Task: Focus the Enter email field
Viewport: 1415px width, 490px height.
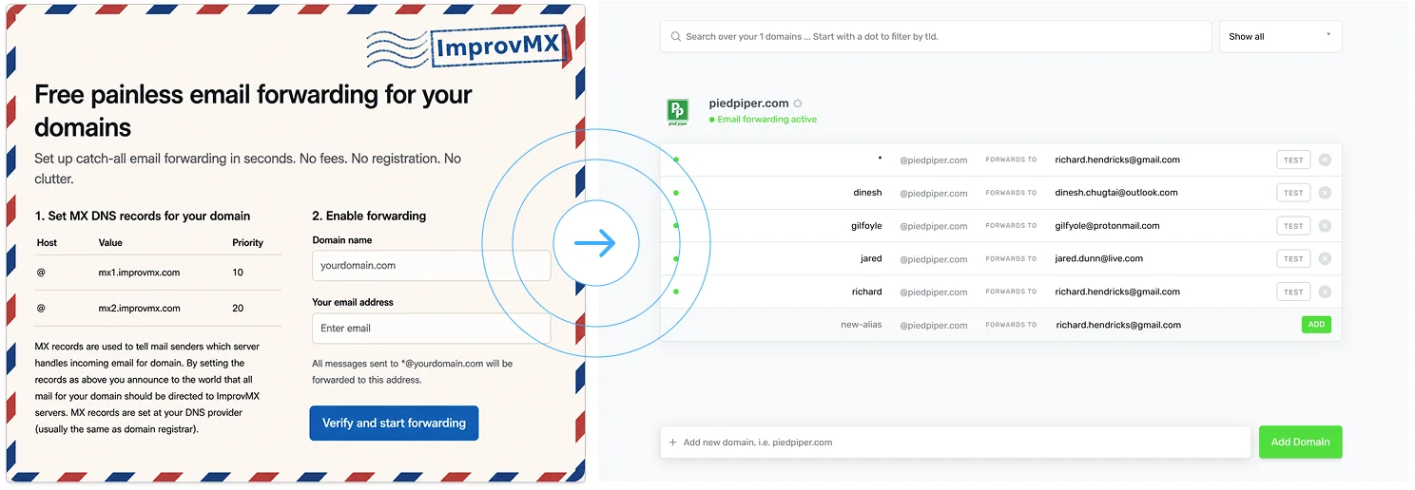Action: pyautogui.click(x=431, y=329)
